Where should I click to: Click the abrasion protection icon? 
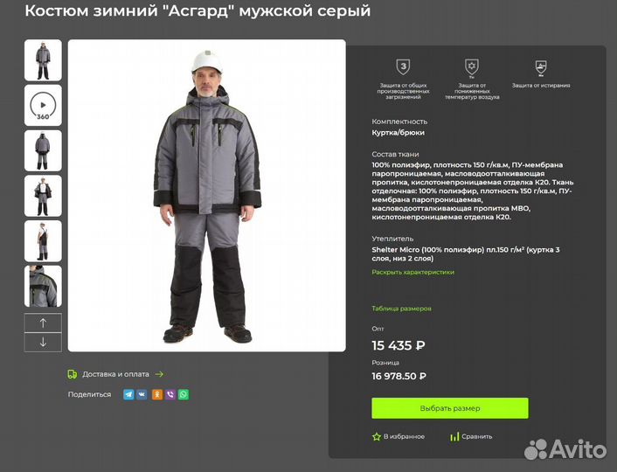tap(541, 67)
